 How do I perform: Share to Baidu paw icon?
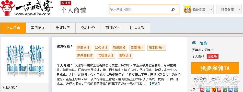pyautogui.click(x=230, y=89)
